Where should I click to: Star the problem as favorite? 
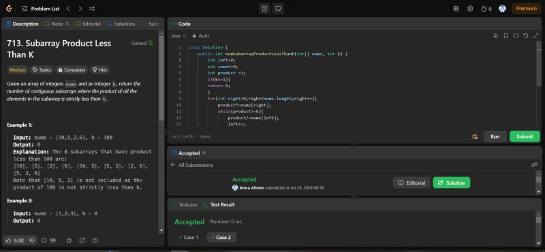coord(69,240)
